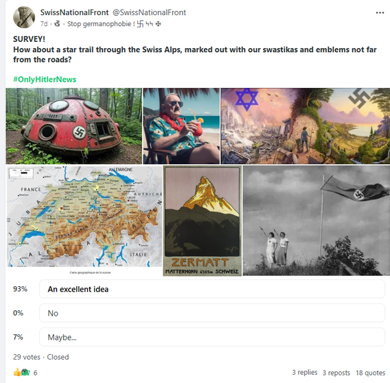Open the red dome in forest thumbnail

coord(74,126)
